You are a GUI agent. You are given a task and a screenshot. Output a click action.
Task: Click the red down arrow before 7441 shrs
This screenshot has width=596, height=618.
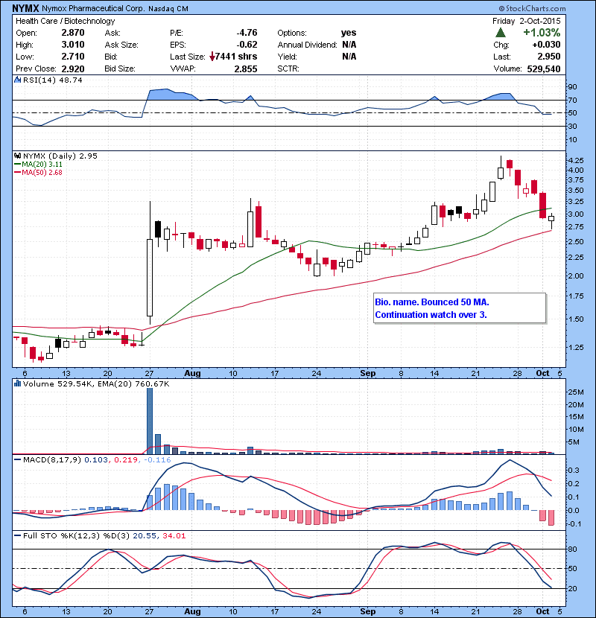click(x=212, y=57)
